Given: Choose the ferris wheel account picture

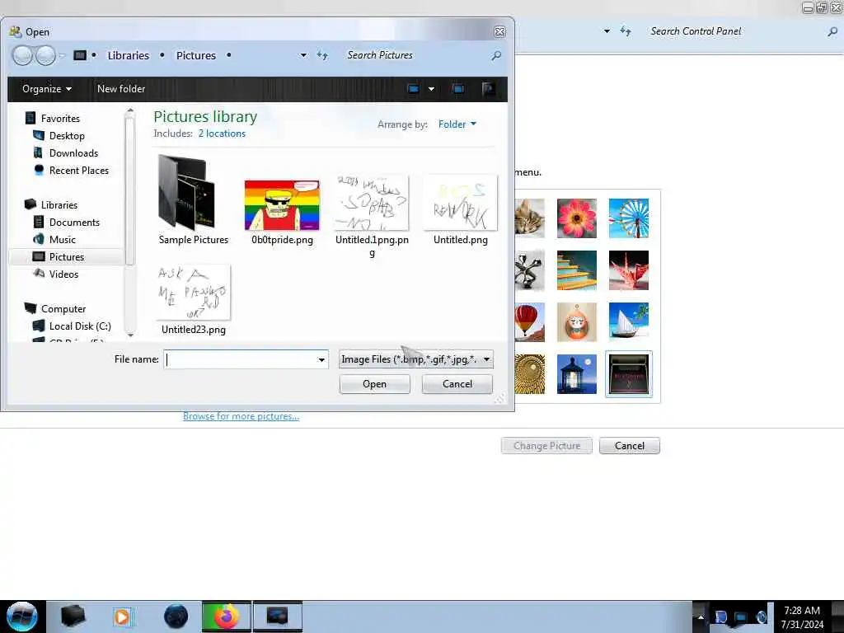Looking at the screenshot, I should [629, 218].
